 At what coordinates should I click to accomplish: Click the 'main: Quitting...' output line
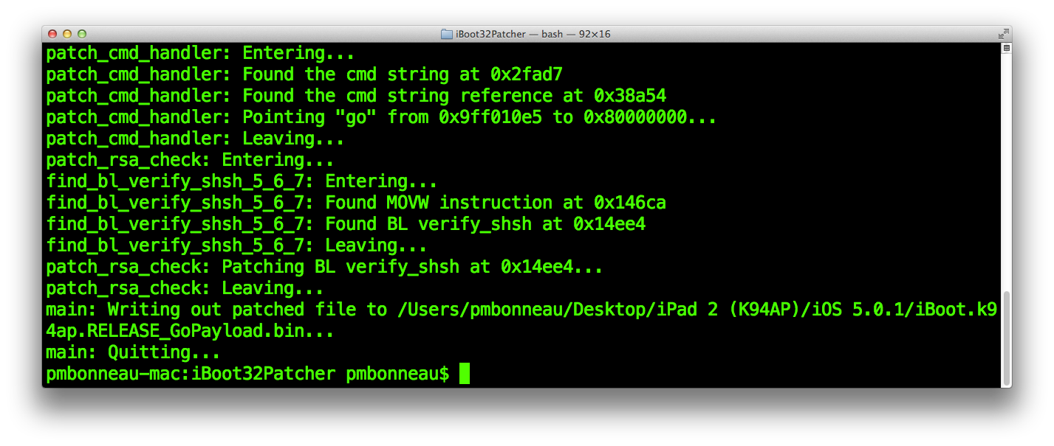(133, 352)
